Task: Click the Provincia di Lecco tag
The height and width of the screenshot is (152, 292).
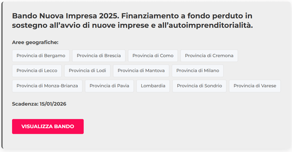Action: pyautogui.click(x=37, y=71)
